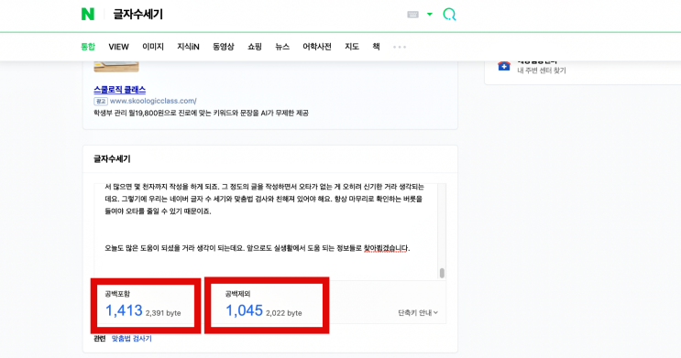Open the 맞춤법 검사기 related link
681x358 pixels.
click(132, 339)
